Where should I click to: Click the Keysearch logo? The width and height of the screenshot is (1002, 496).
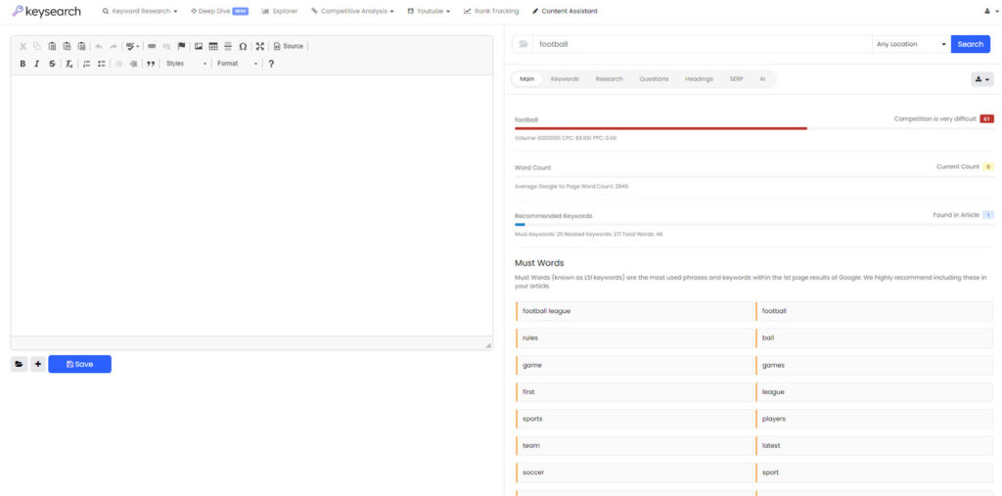point(47,11)
